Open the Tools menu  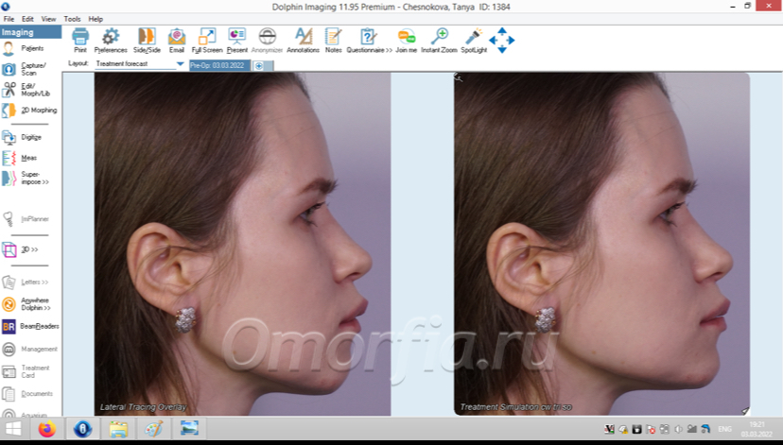72,19
